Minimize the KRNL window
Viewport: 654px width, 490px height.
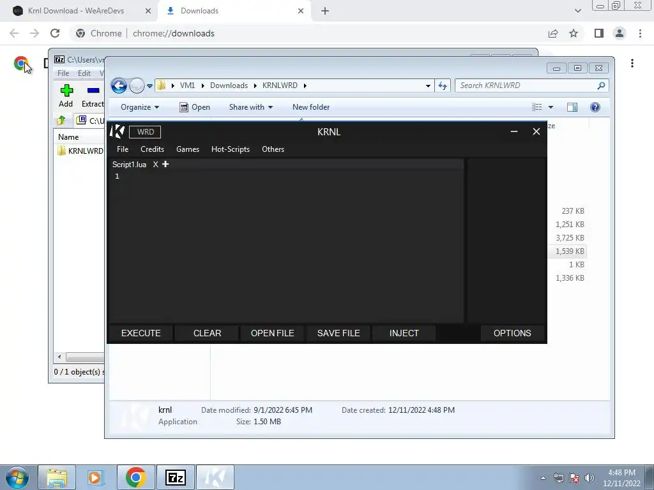point(514,131)
